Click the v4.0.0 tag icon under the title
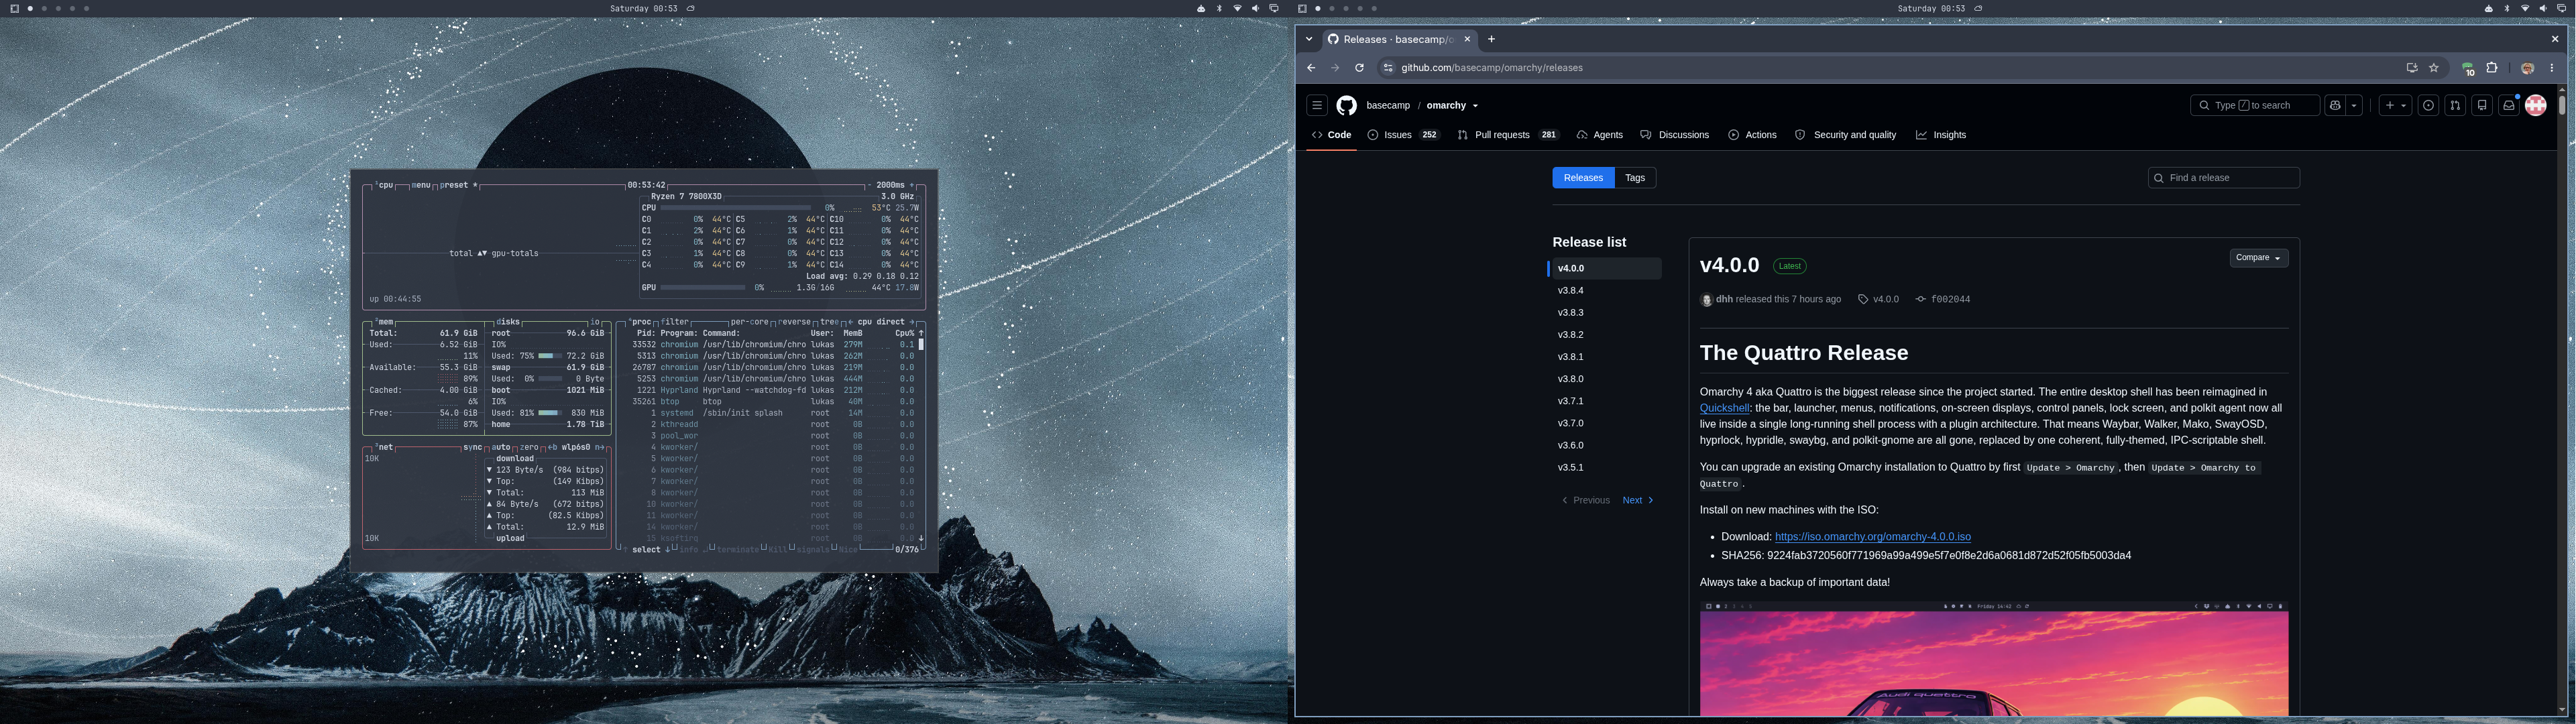The height and width of the screenshot is (724, 2576). (x=1863, y=299)
